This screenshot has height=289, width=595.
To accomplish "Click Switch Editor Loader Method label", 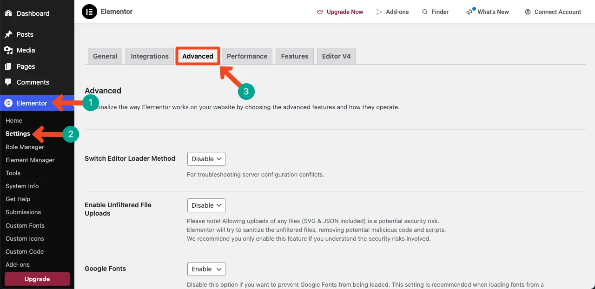I will [x=130, y=158].
